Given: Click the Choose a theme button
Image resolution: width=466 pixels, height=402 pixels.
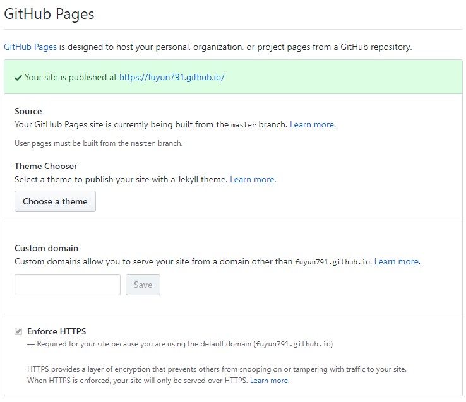Looking at the screenshot, I should 56,201.
